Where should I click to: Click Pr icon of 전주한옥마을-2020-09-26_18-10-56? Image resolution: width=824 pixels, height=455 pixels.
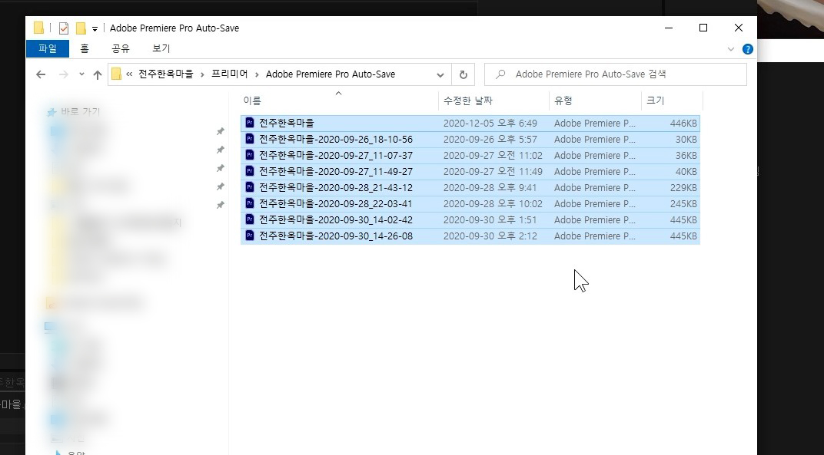[250, 139]
